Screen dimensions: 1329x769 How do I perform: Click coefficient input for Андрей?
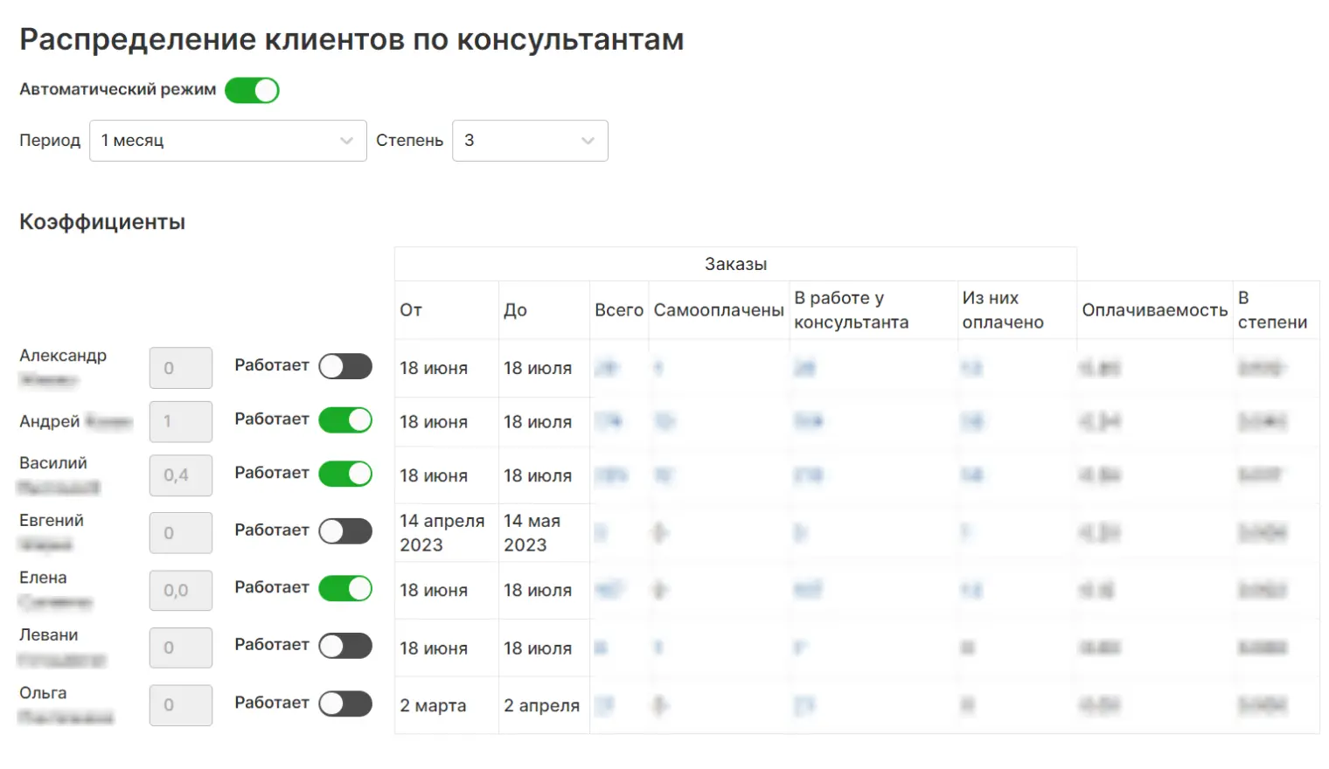(x=181, y=421)
